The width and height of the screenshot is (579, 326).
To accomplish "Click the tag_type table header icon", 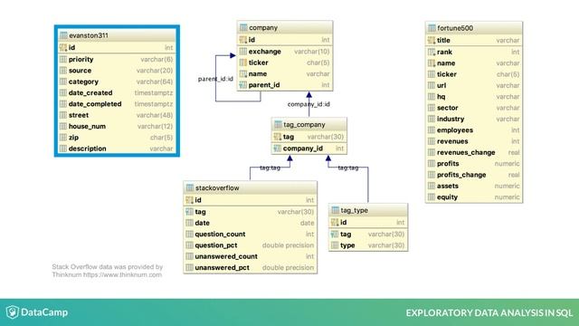I will pyautogui.click(x=335, y=210).
